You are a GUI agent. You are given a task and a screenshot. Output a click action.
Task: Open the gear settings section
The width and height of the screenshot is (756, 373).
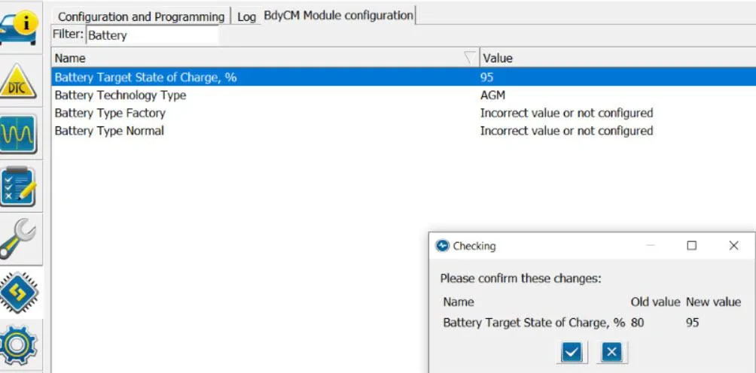pos(18,345)
